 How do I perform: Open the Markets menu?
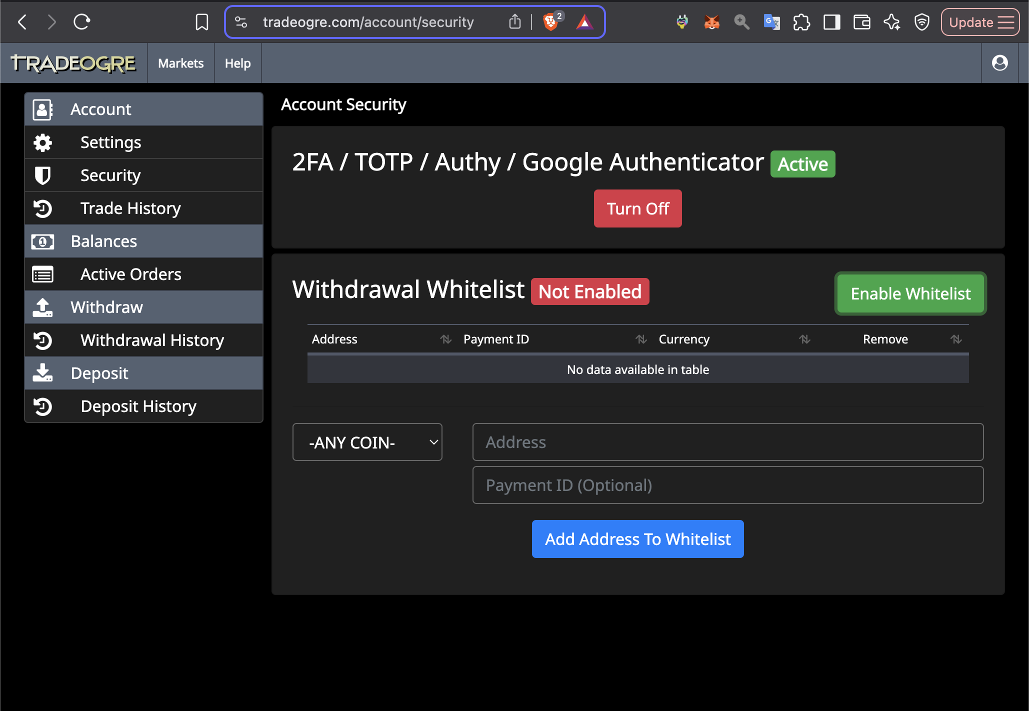click(181, 63)
